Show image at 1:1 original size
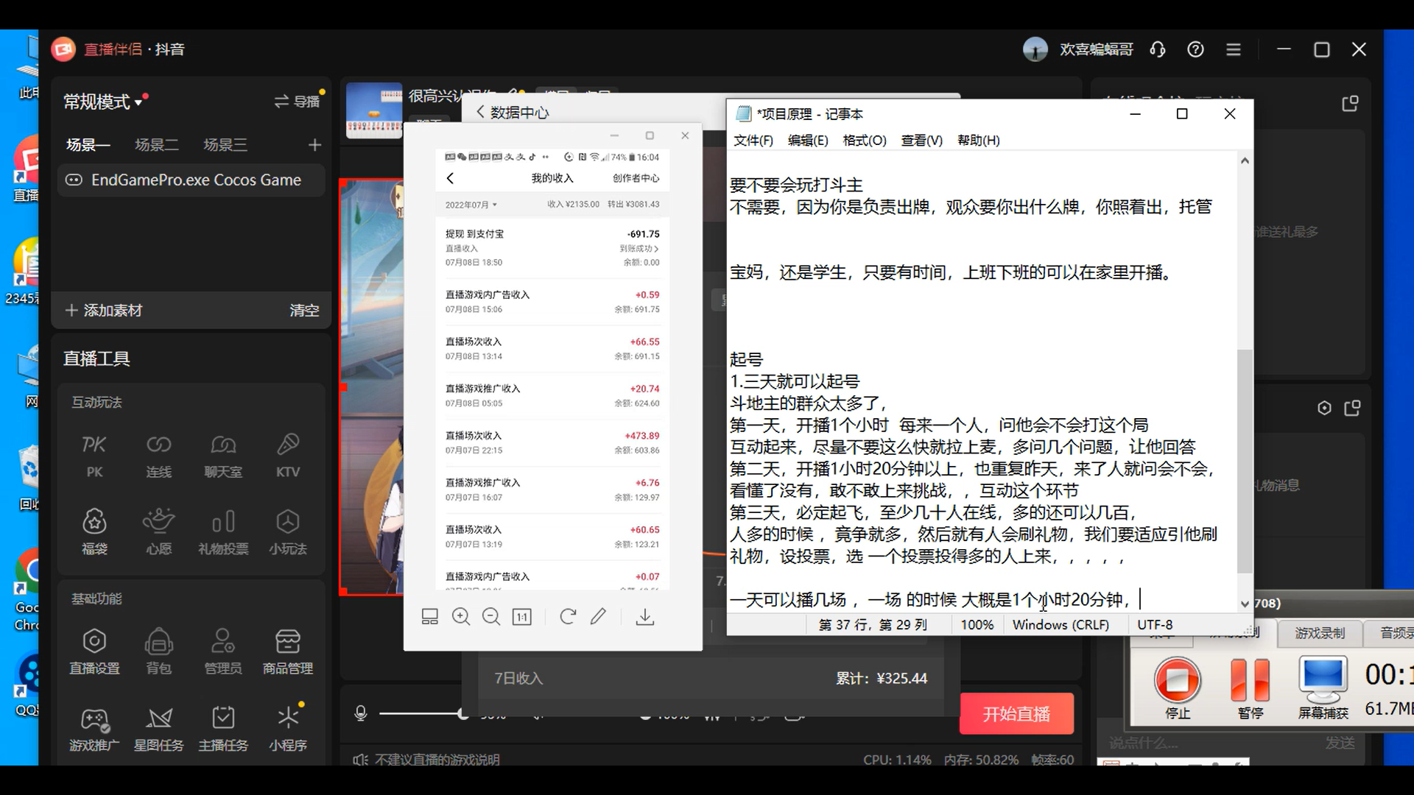Viewport: 1414px width, 795px height. 522,617
